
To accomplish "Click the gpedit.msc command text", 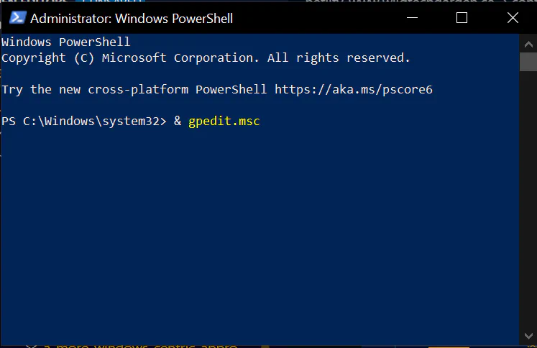I will point(224,122).
